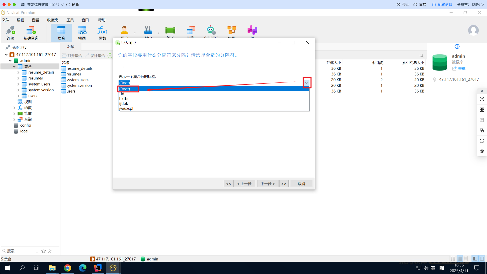Open Chrome from the Windows taskbar
This screenshot has width=487, height=274.
[x=67, y=268]
